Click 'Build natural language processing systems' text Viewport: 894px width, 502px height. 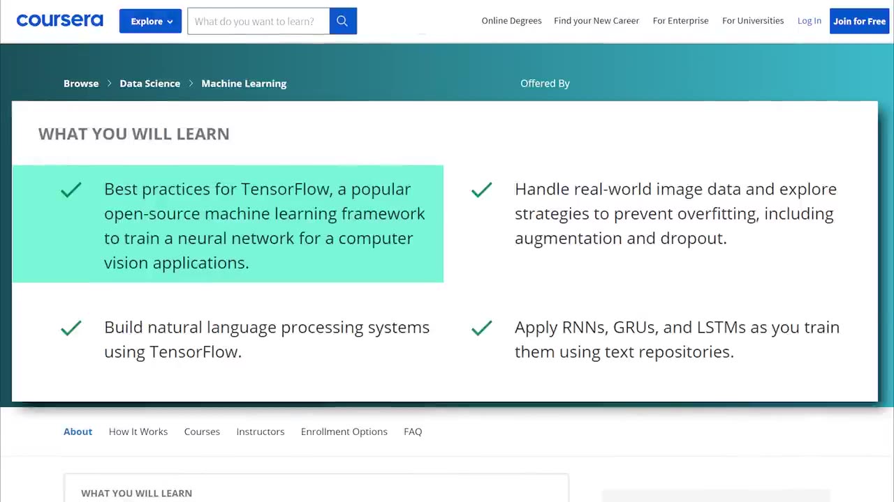pyautogui.click(x=267, y=340)
